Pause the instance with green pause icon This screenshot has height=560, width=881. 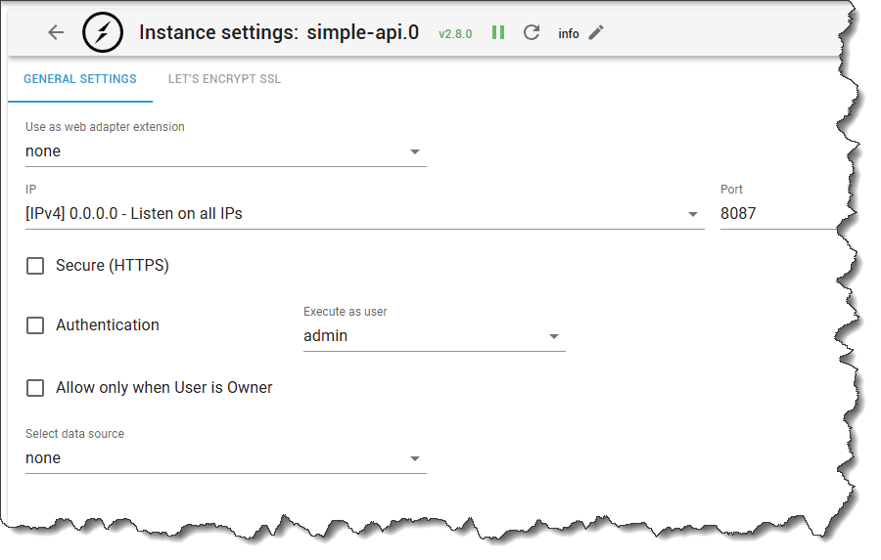pos(498,32)
